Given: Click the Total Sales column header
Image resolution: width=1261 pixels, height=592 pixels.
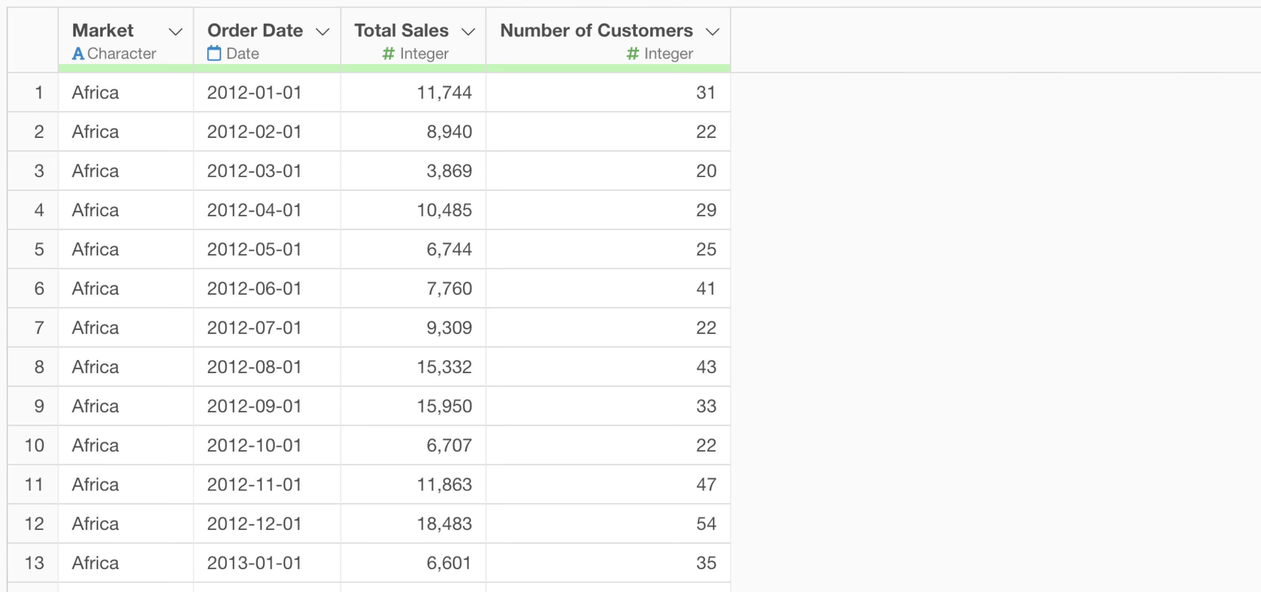Looking at the screenshot, I should pos(401,30).
